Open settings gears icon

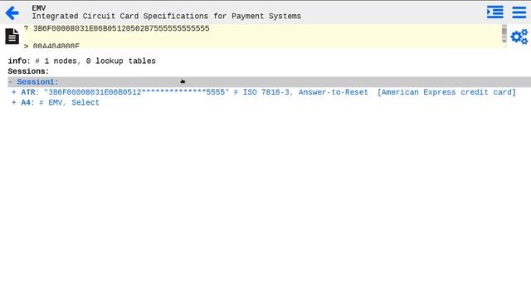pos(519,37)
